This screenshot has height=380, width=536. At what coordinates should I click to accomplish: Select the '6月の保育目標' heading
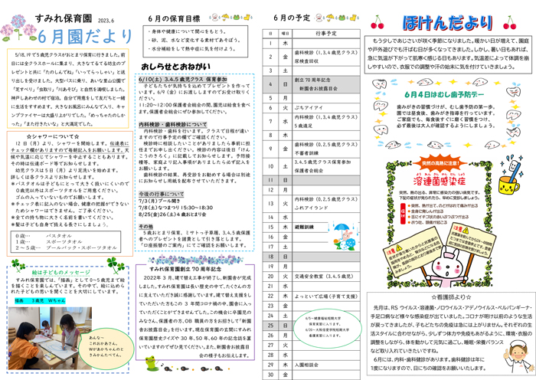[x=174, y=18]
